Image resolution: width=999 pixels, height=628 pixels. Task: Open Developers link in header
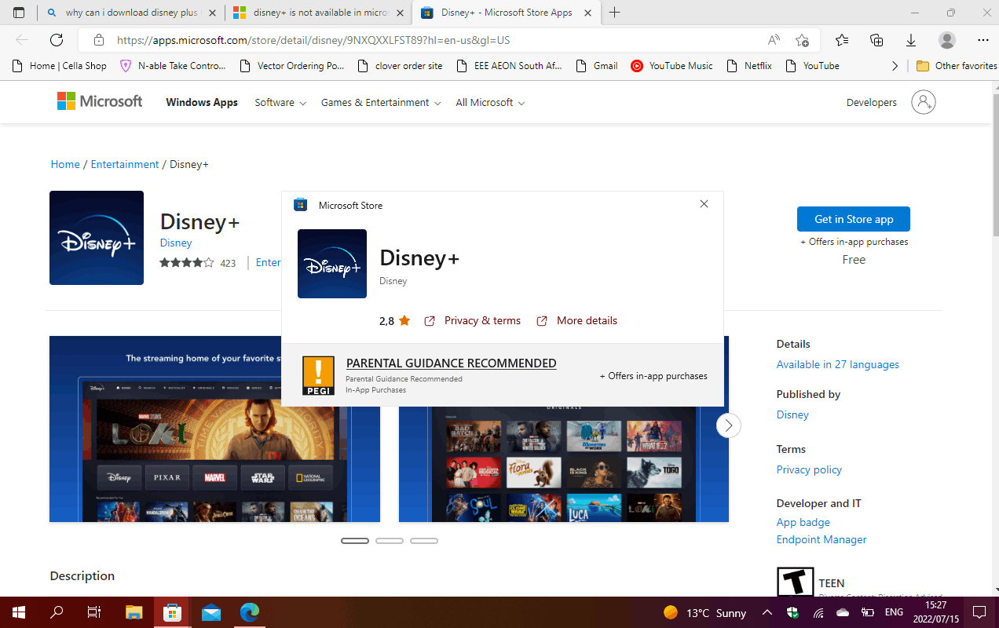[x=872, y=103]
